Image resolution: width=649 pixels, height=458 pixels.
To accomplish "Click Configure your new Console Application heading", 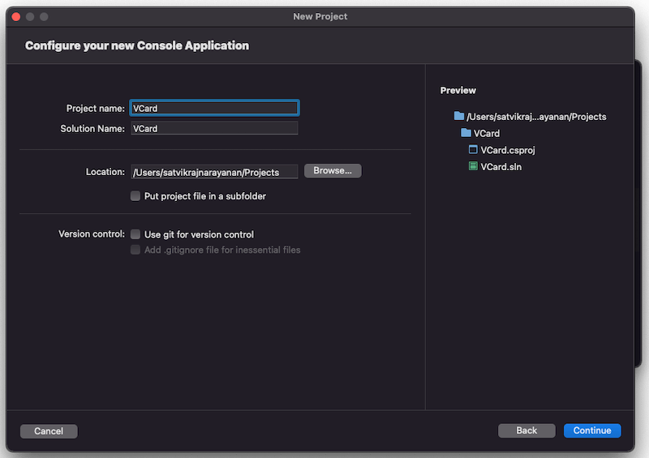I will coord(137,45).
